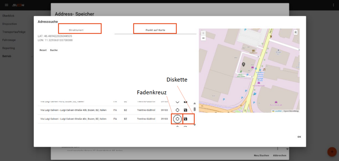Switch to the Strukturiert tab
The height and width of the screenshot is (161, 339).
tap(76, 30)
